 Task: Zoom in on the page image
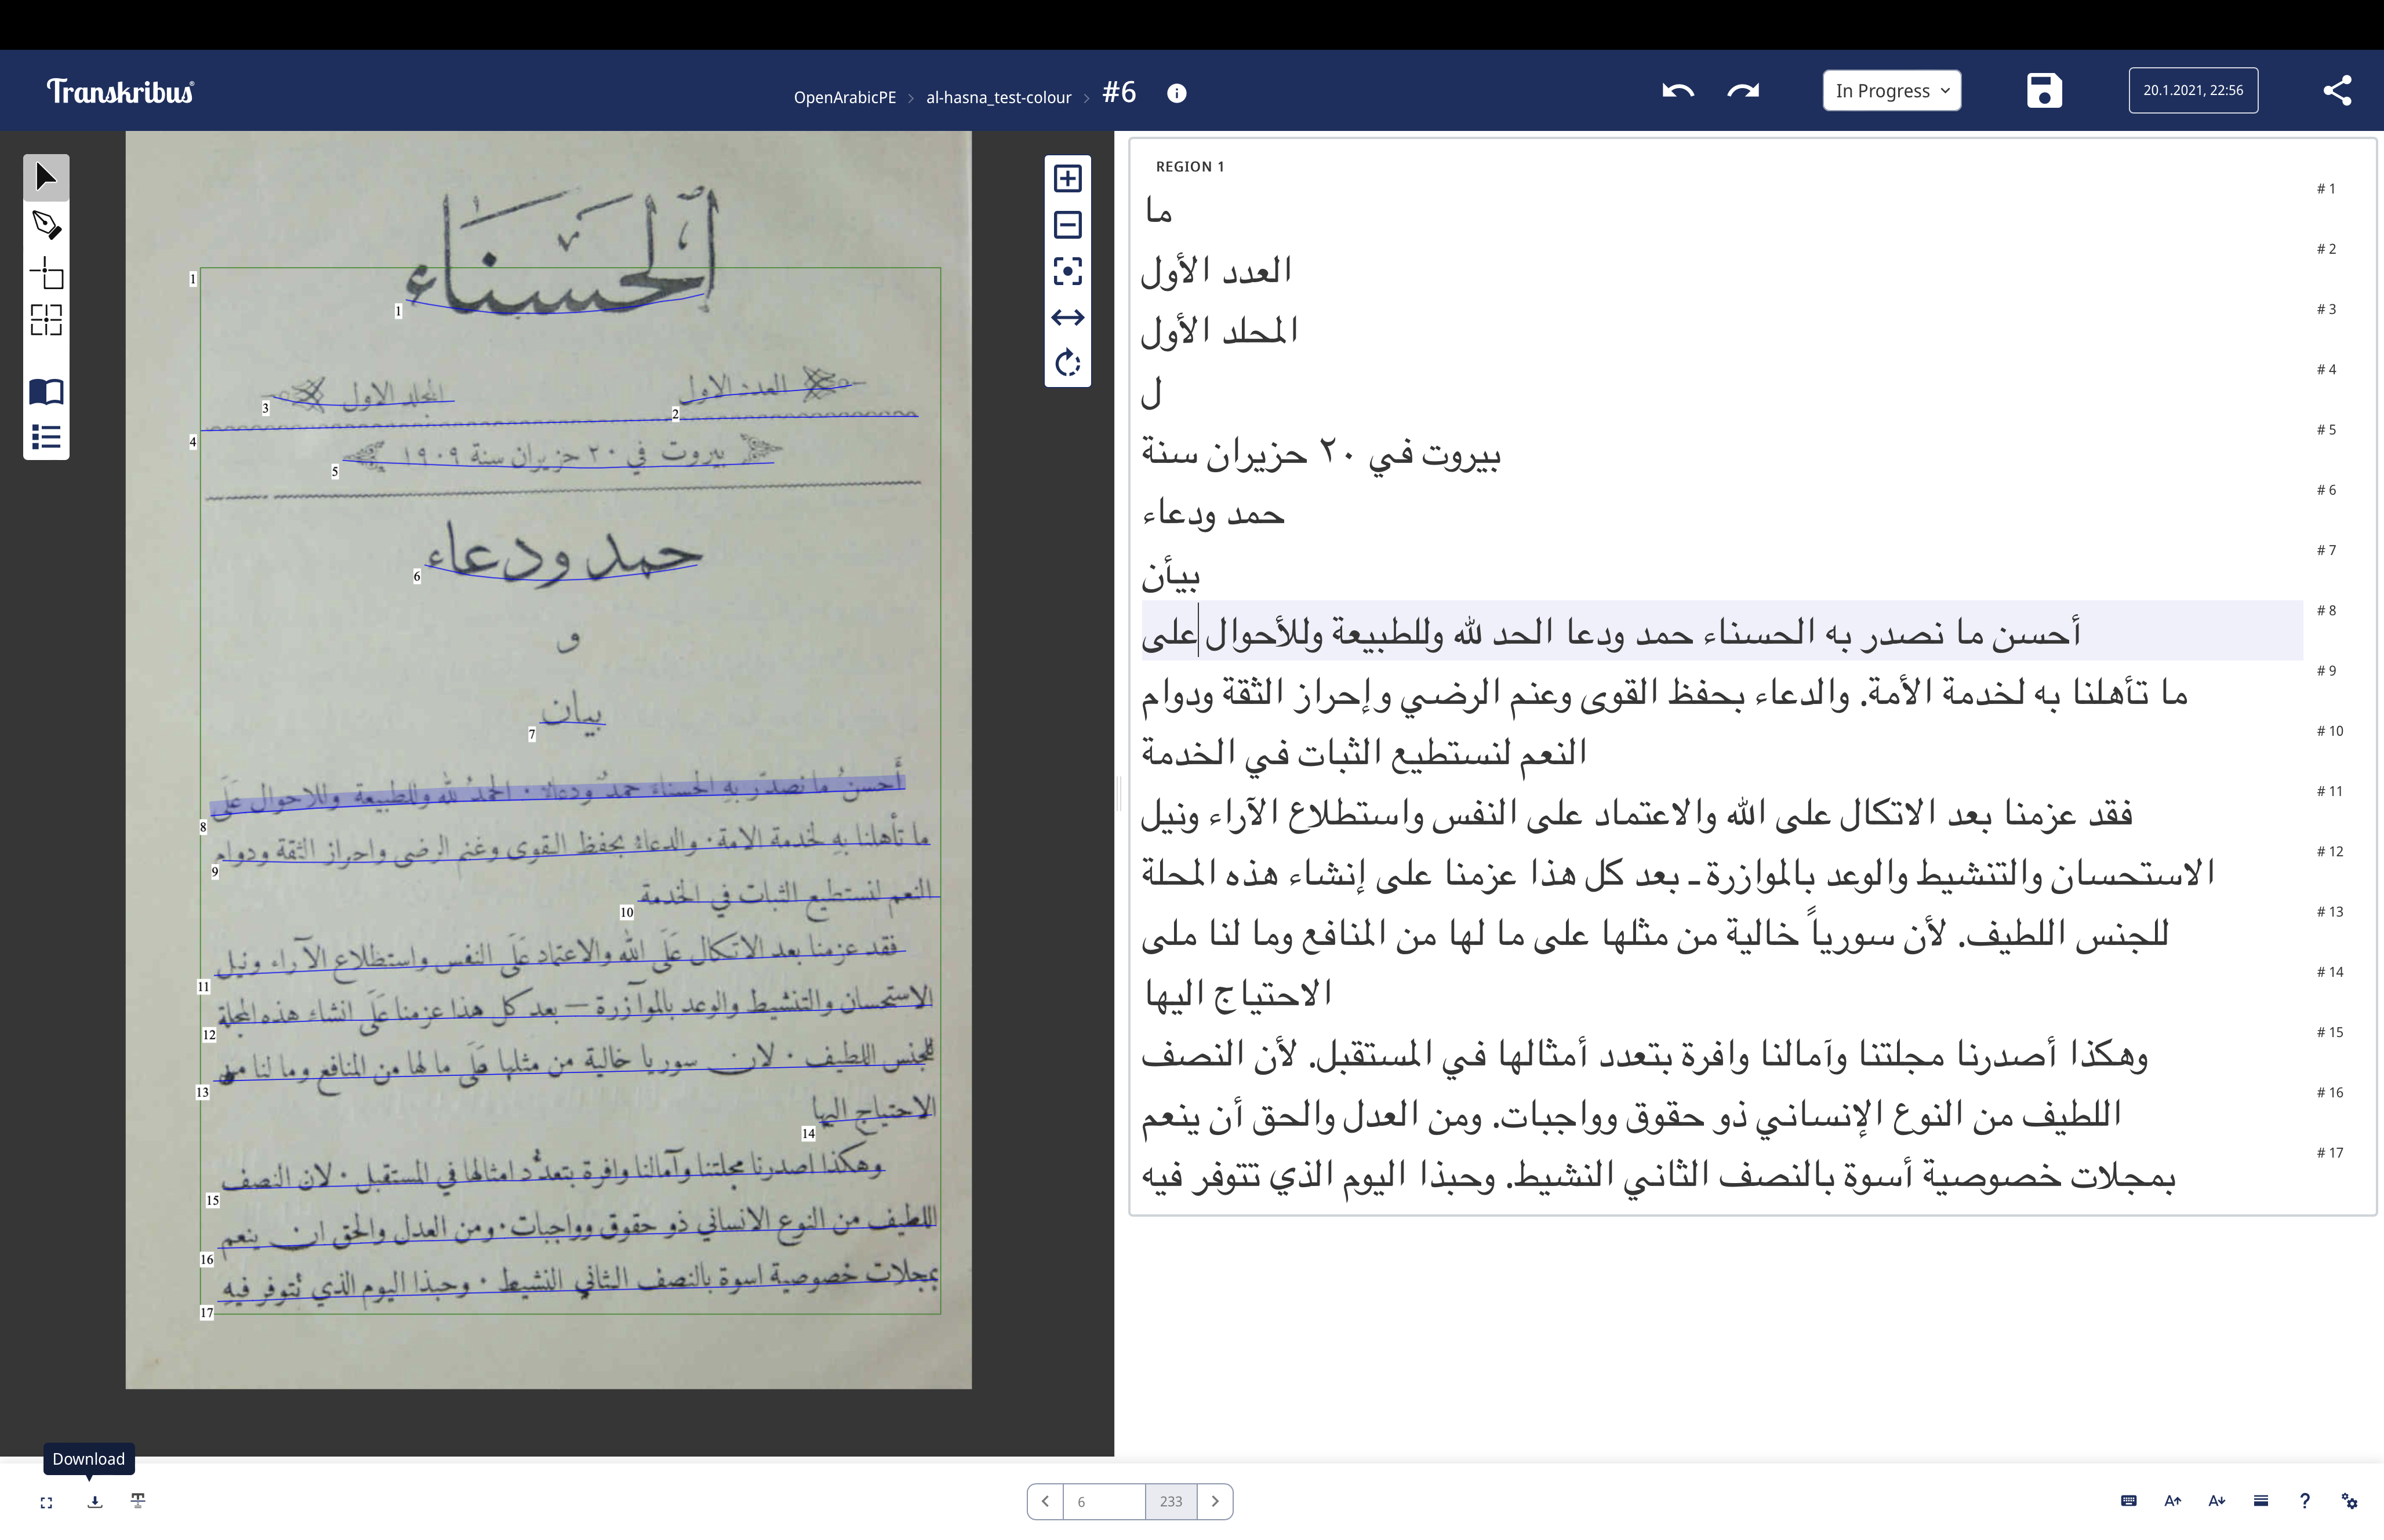coord(1067,178)
